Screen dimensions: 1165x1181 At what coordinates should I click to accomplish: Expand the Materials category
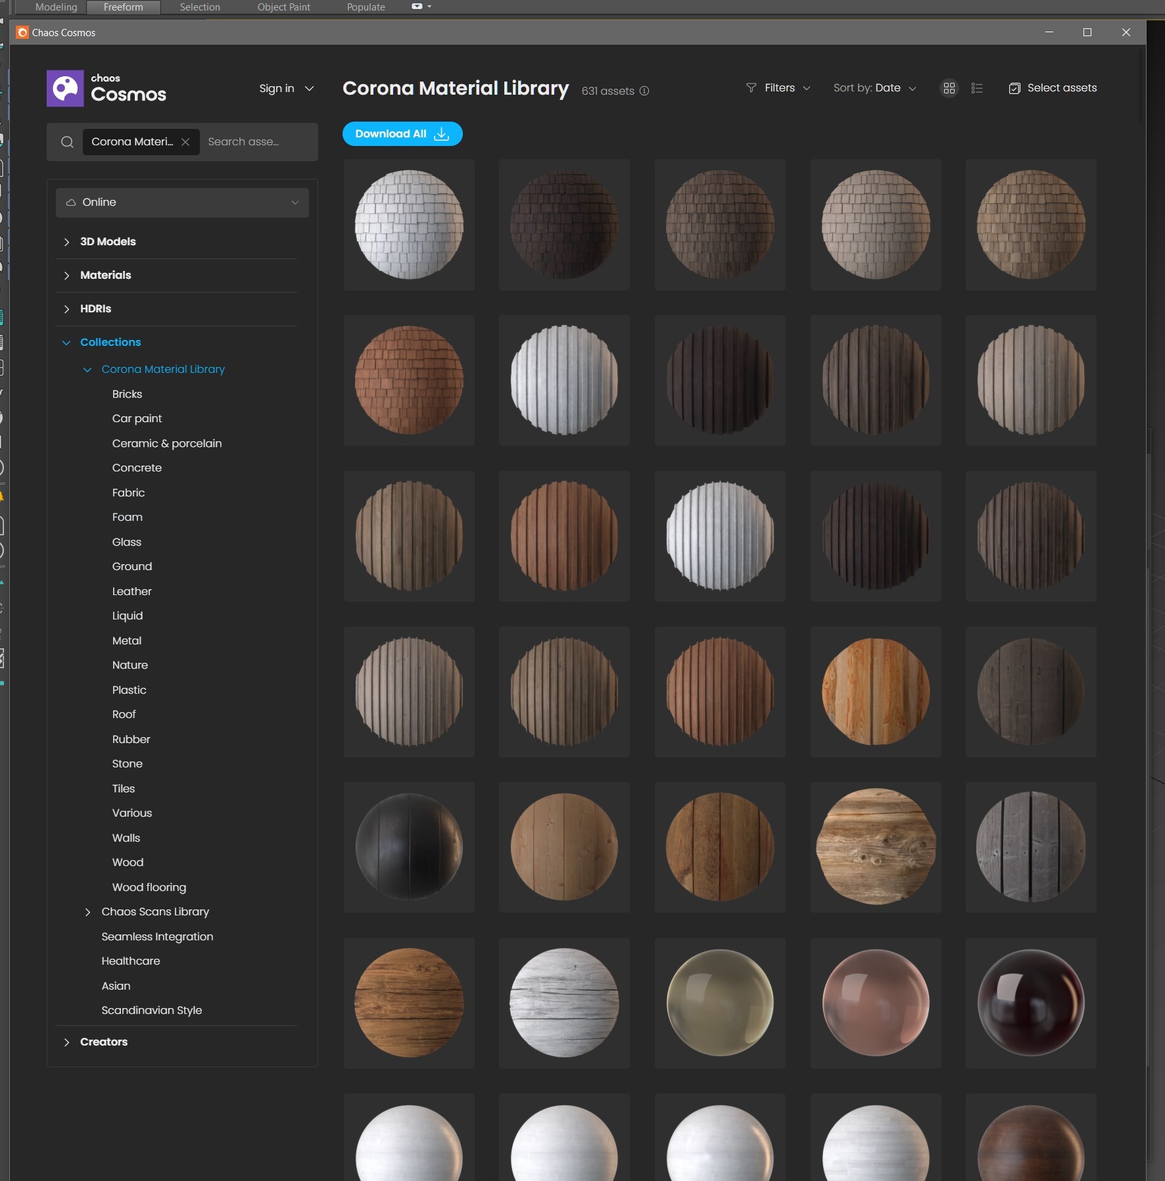click(66, 276)
